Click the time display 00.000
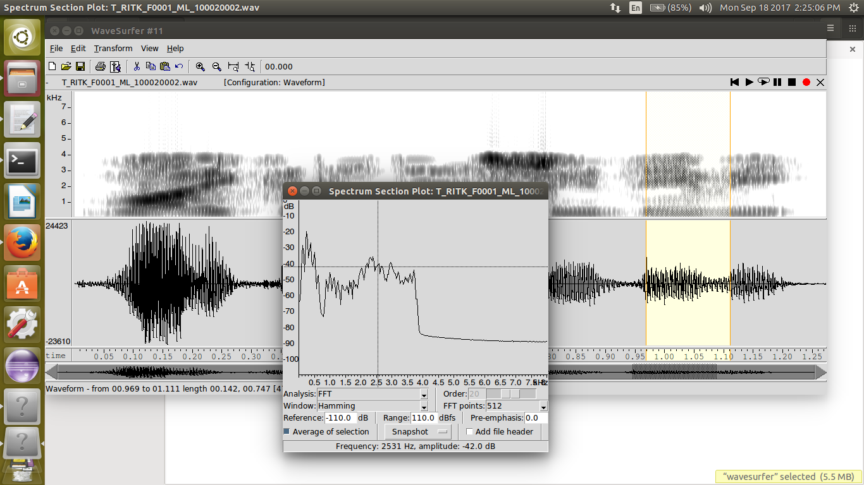The height and width of the screenshot is (485, 864). click(x=279, y=66)
